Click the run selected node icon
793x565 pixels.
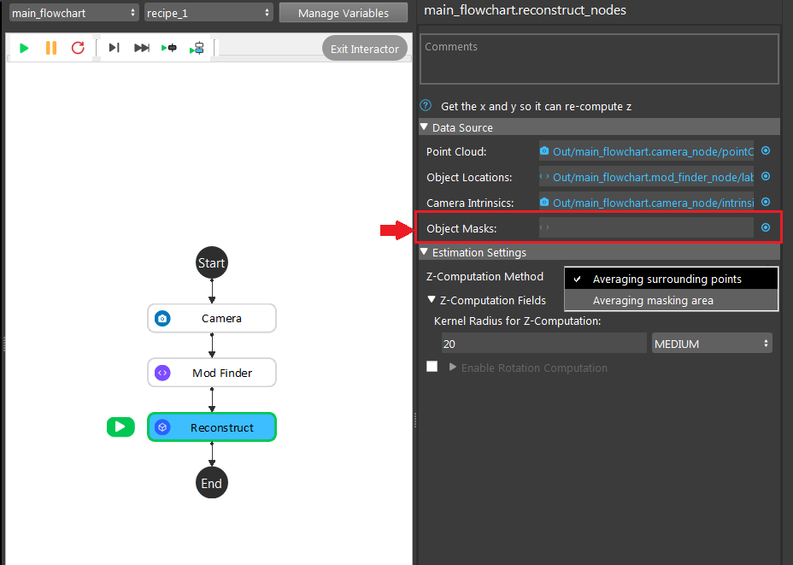197,48
